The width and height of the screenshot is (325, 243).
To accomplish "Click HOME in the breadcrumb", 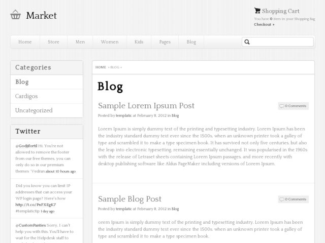I will pyautogui.click(x=101, y=67).
